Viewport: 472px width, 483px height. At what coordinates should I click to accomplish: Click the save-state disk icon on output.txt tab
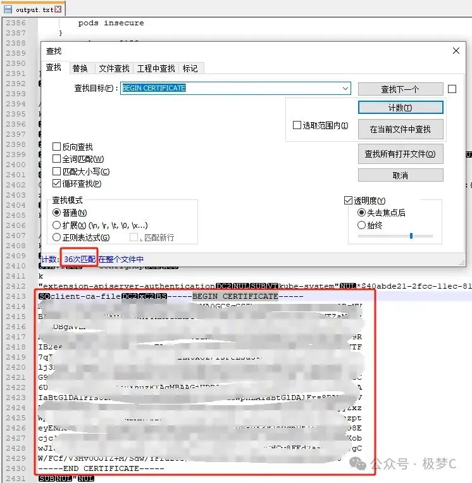coord(8,9)
